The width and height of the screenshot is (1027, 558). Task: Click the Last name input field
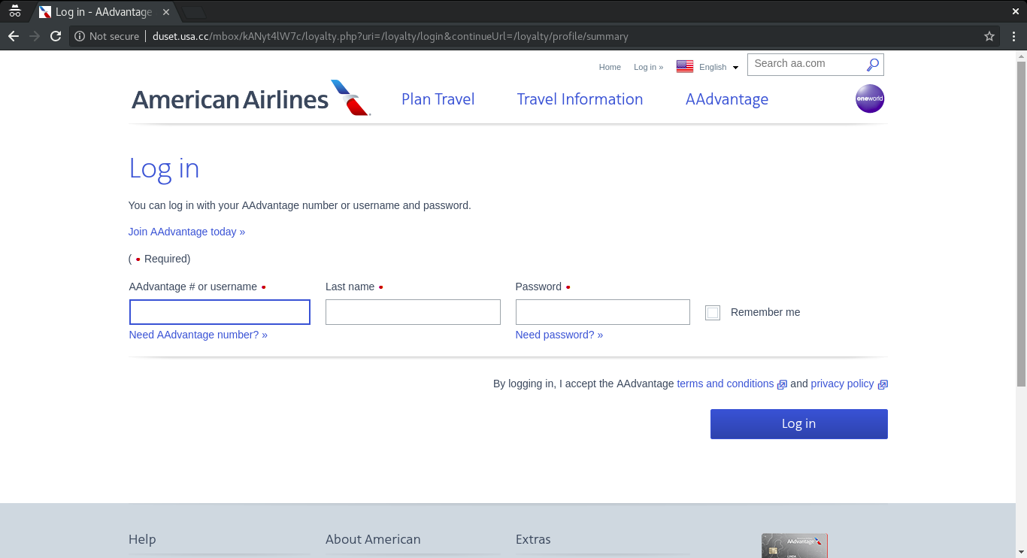[x=413, y=312]
